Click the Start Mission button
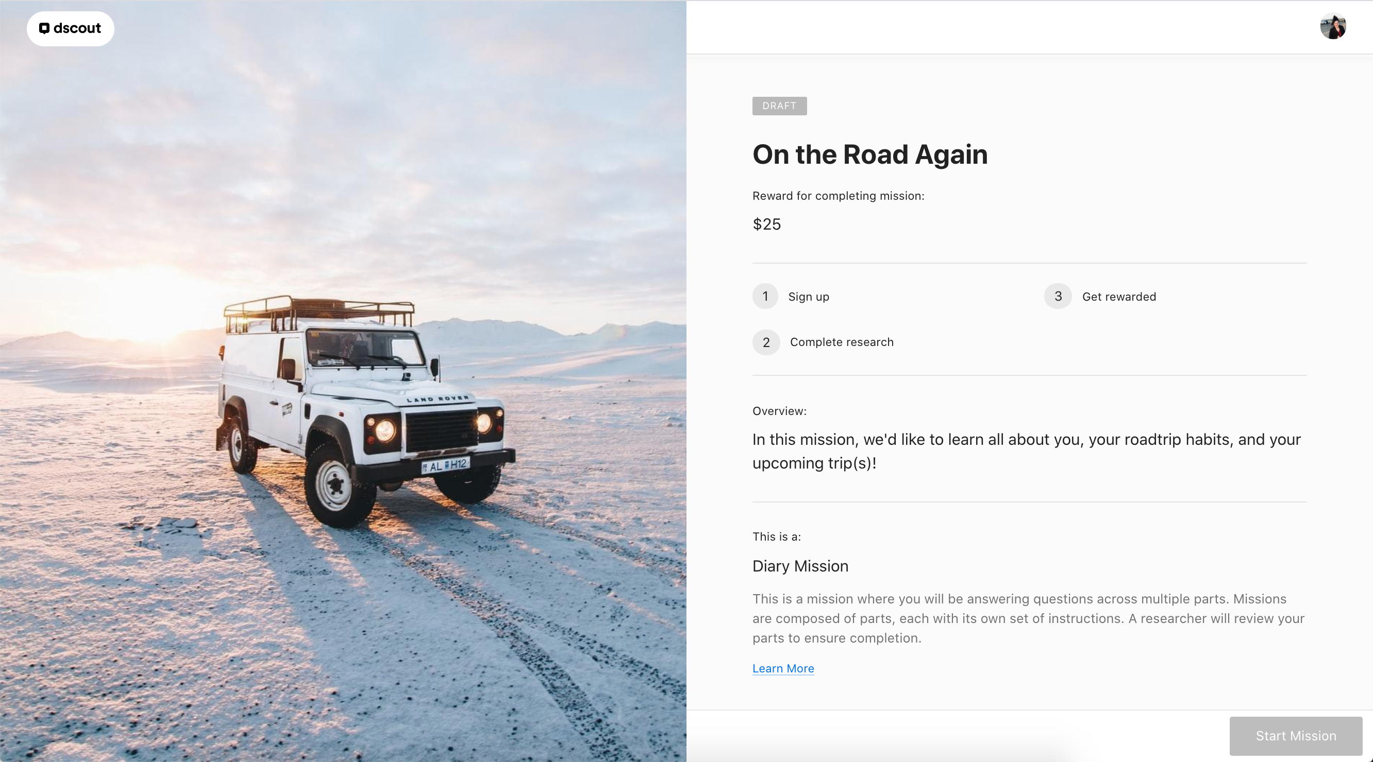Image resolution: width=1373 pixels, height=762 pixels. coord(1296,736)
